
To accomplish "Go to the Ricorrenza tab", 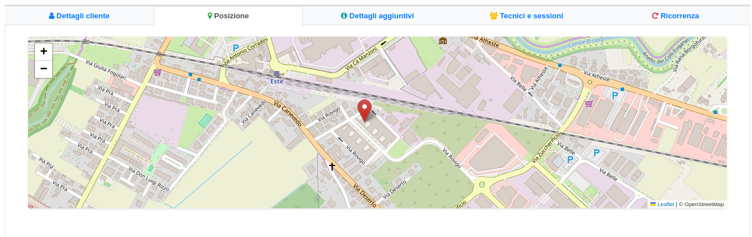I will (x=675, y=16).
